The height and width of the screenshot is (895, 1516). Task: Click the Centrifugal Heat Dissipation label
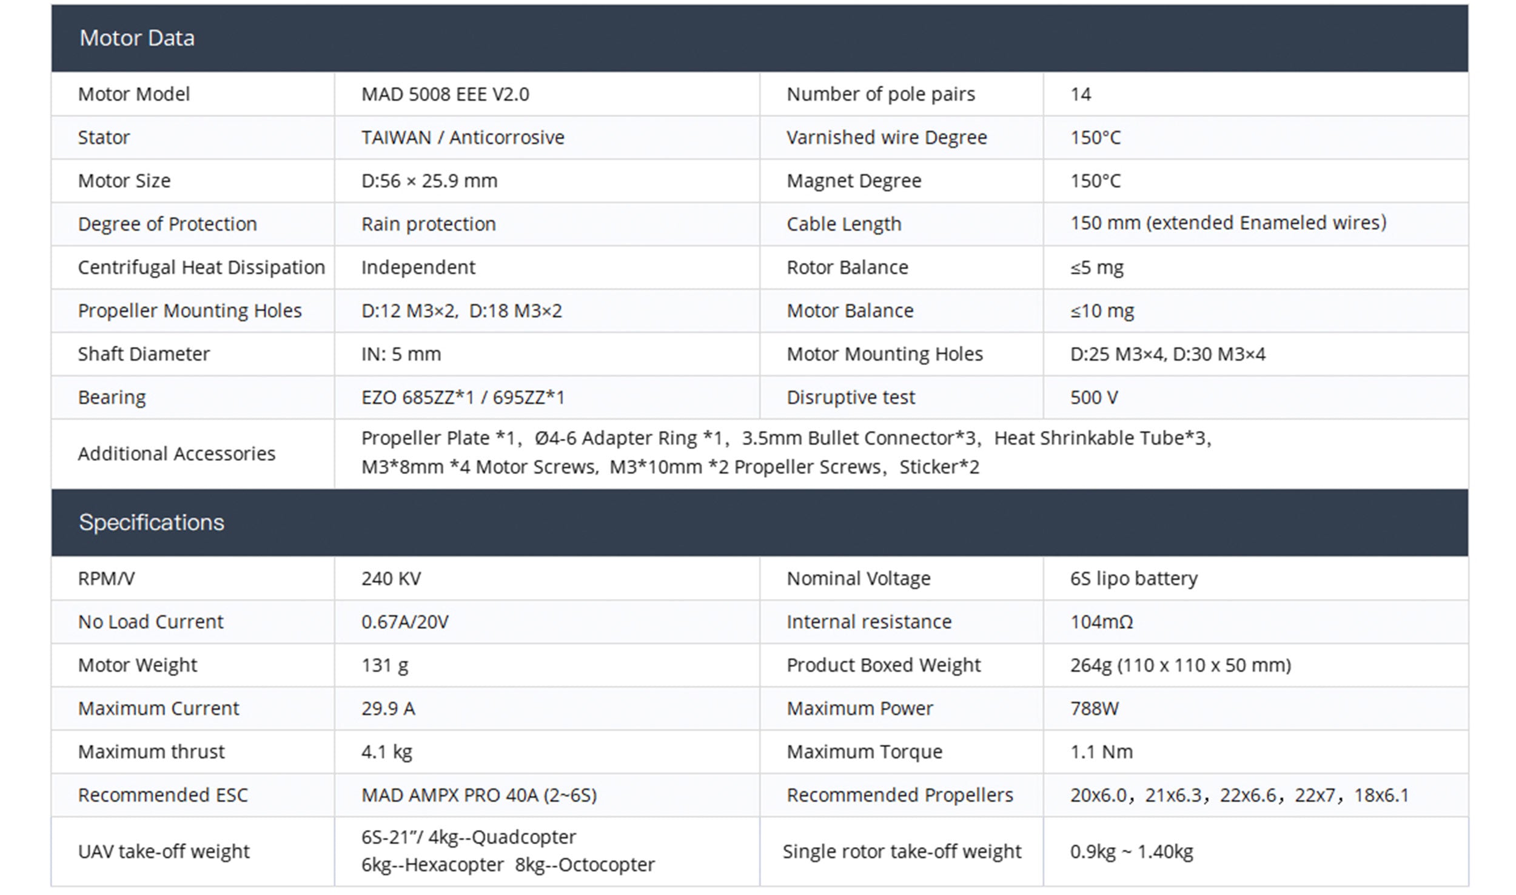(x=201, y=267)
